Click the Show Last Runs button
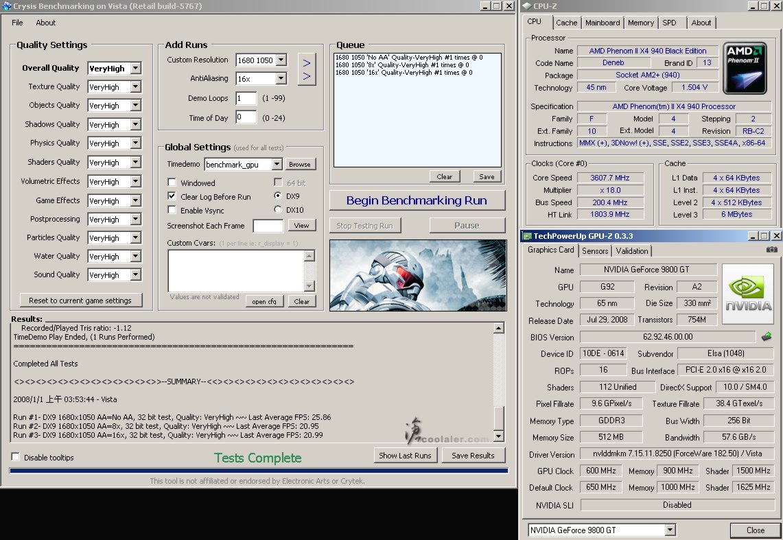The width and height of the screenshot is (783, 540). tap(405, 455)
